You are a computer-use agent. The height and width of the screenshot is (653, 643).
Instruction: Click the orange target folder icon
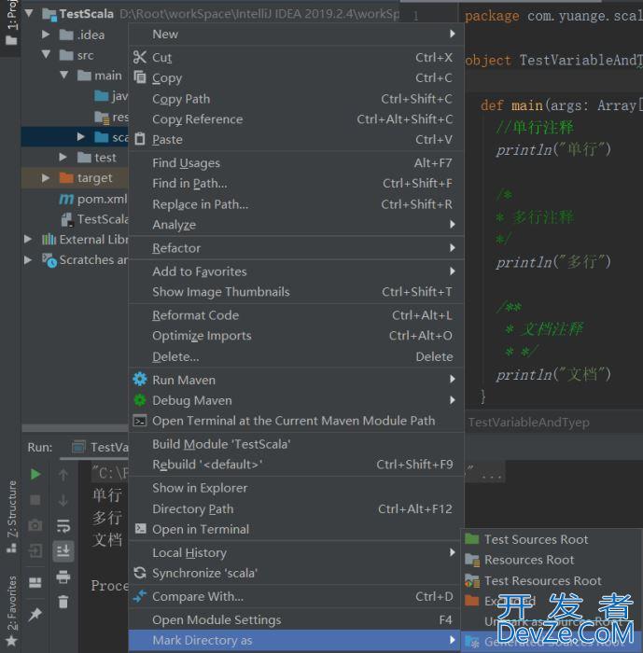click(x=66, y=178)
